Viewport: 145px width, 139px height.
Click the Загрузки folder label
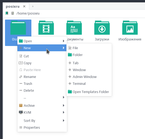click(102, 39)
